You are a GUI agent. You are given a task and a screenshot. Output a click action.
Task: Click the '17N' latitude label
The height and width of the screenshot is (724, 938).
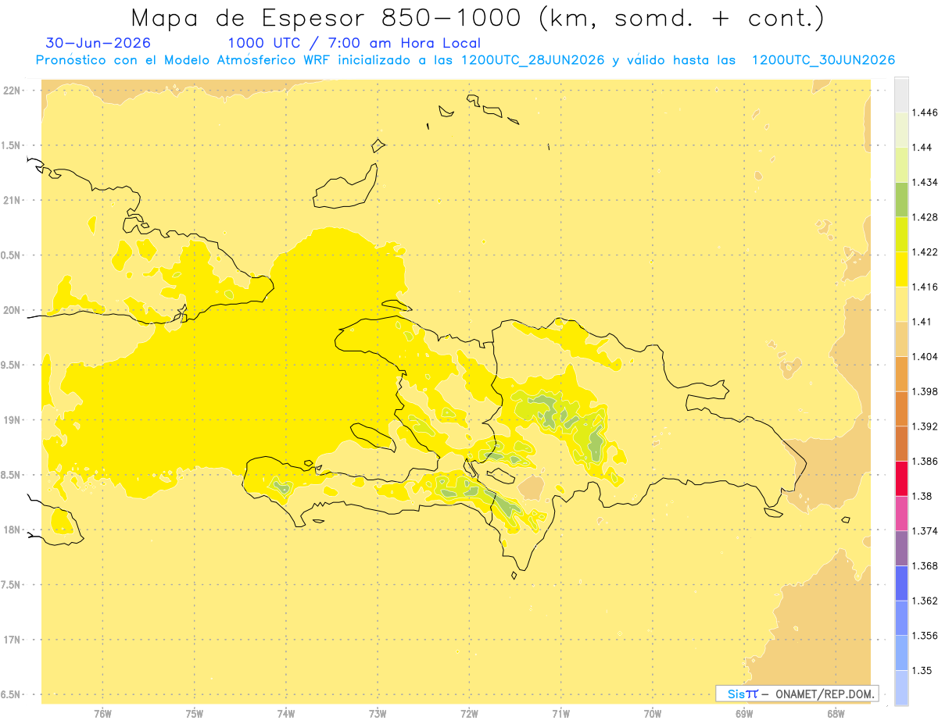13,640
